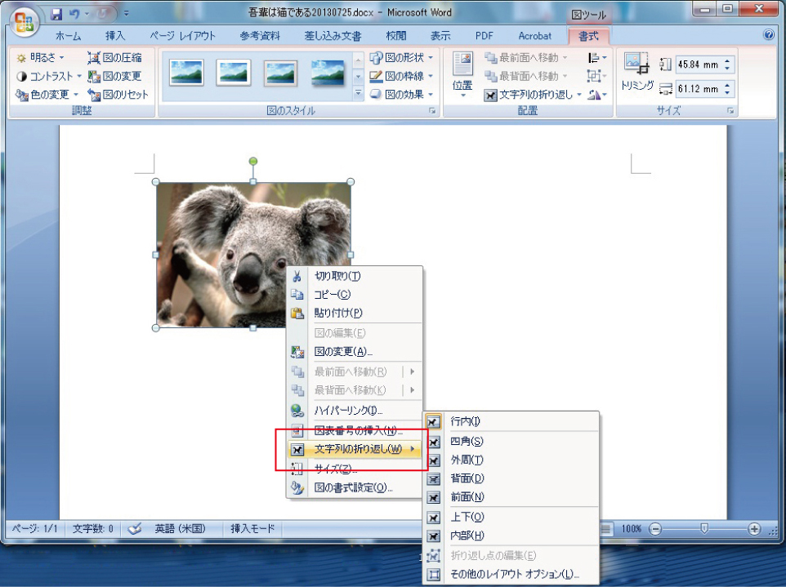Open the size dialog launcher
The width and height of the screenshot is (786, 587).
click(x=730, y=111)
